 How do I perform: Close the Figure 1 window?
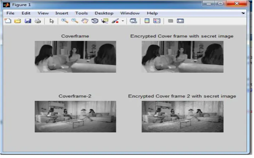pos(237,4)
